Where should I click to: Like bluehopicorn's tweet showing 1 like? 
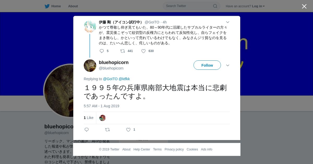coord(128,130)
